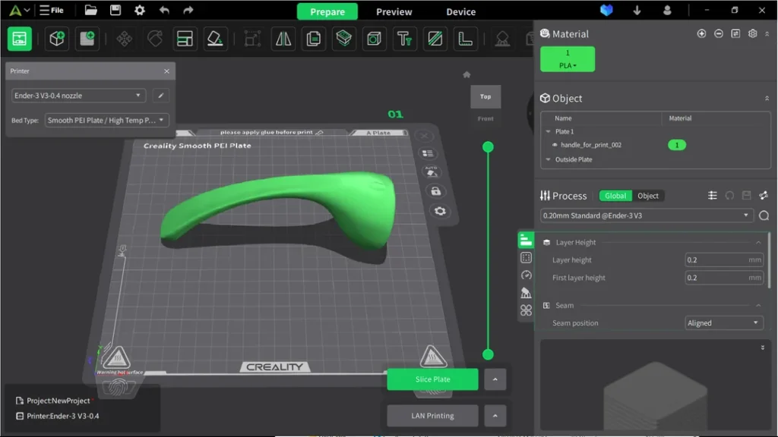Open preferences via the top-bar gear icon
This screenshot has width=778, height=437.
(140, 10)
